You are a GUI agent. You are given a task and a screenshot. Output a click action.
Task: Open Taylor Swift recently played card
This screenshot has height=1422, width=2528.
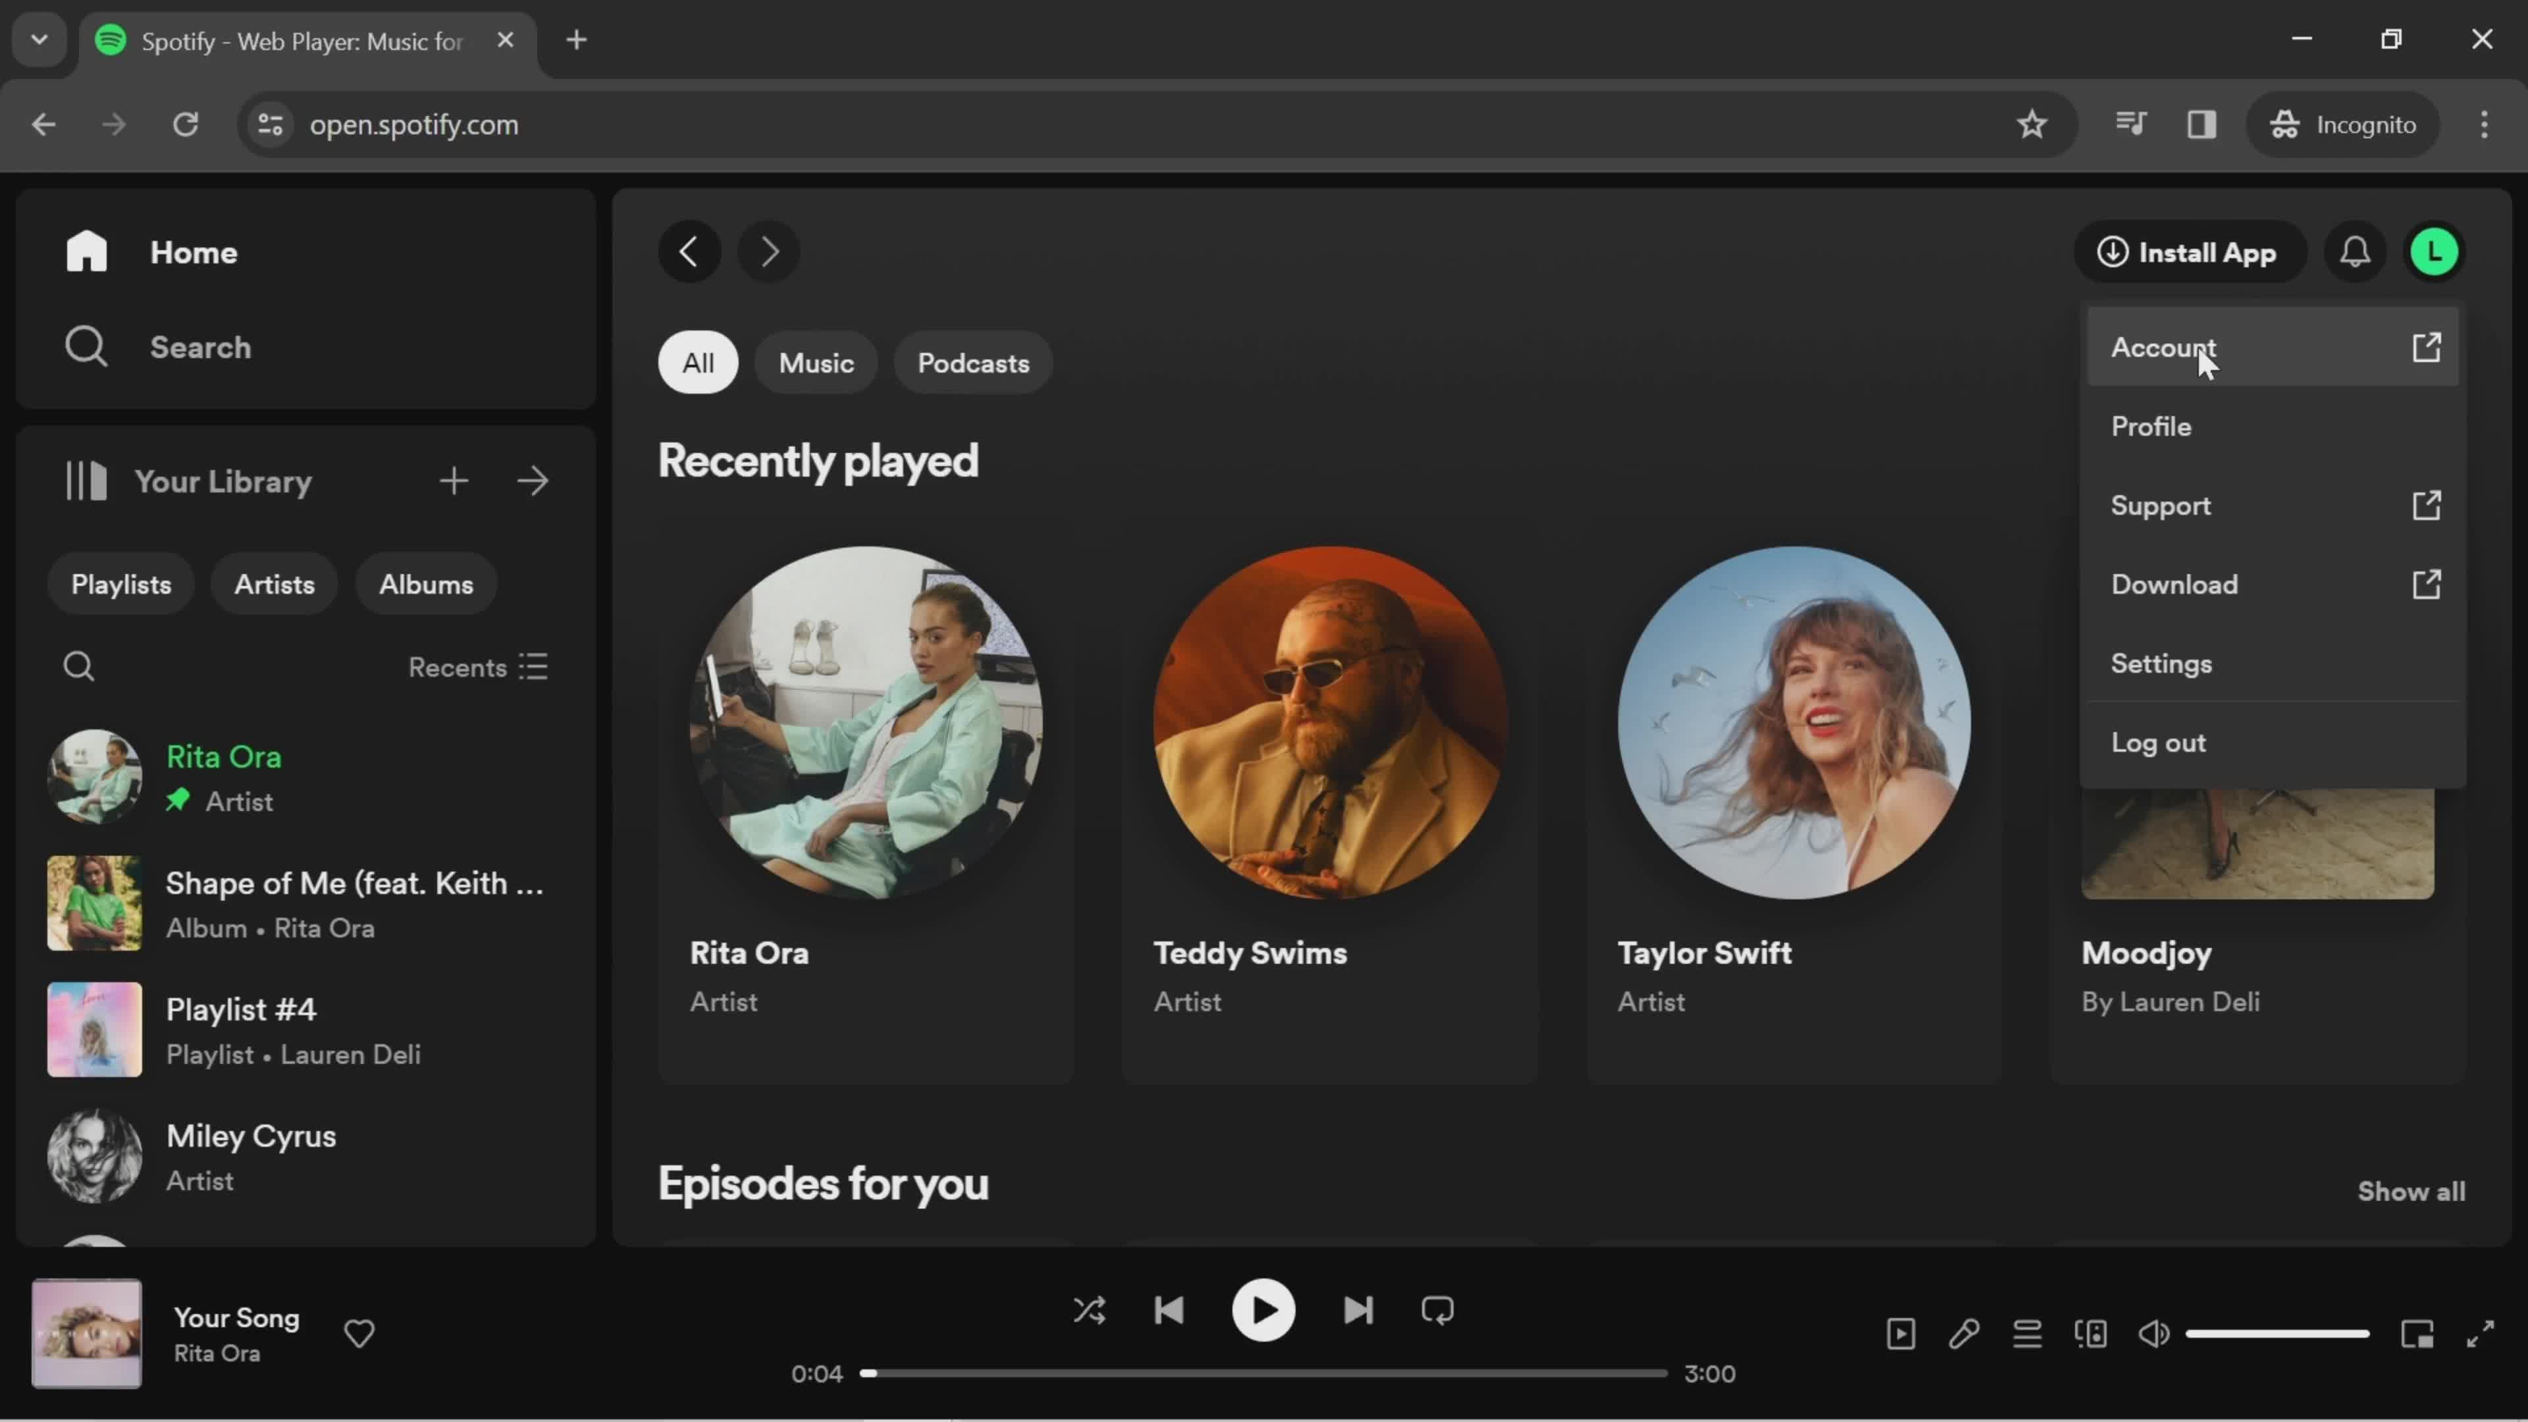pyautogui.click(x=1794, y=800)
